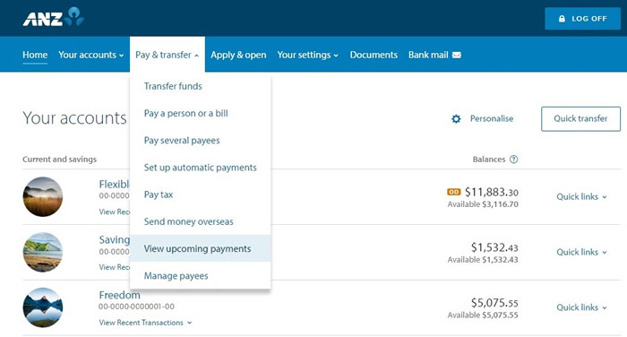
Task: Expand Quick links for the Freedom account
Action: pos(581,307)
